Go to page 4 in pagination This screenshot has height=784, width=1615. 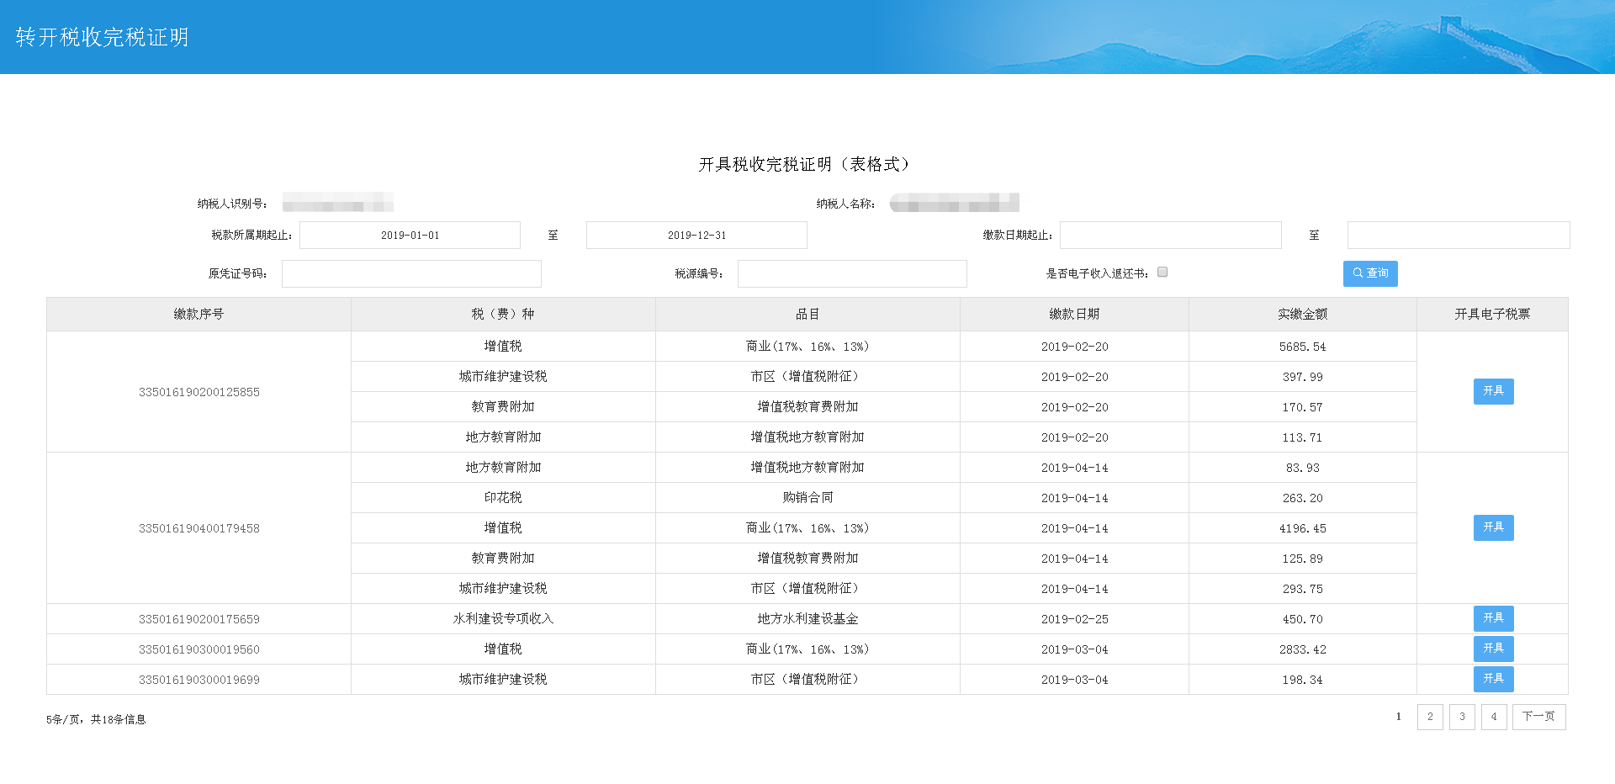click(x=1494, y=717)
